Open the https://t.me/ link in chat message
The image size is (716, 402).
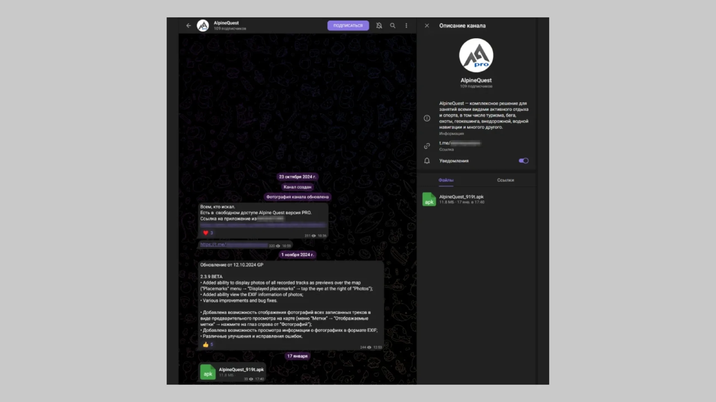point(234,245)
